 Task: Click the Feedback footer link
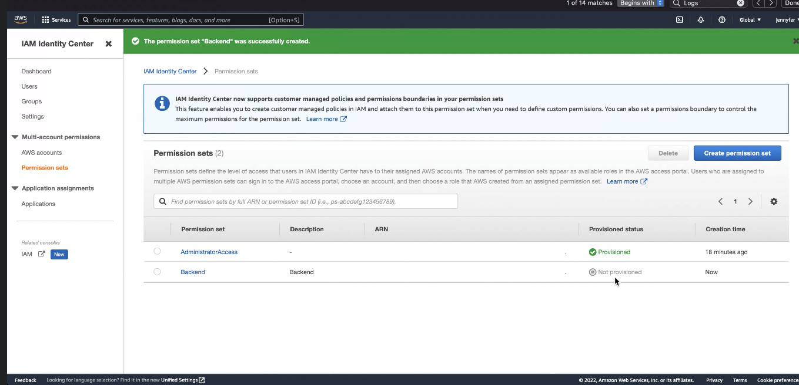tap(25, 380)
